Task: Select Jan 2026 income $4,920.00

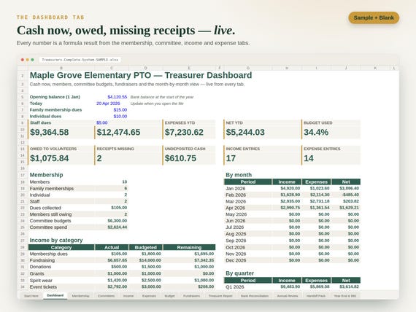Action: 290,189
